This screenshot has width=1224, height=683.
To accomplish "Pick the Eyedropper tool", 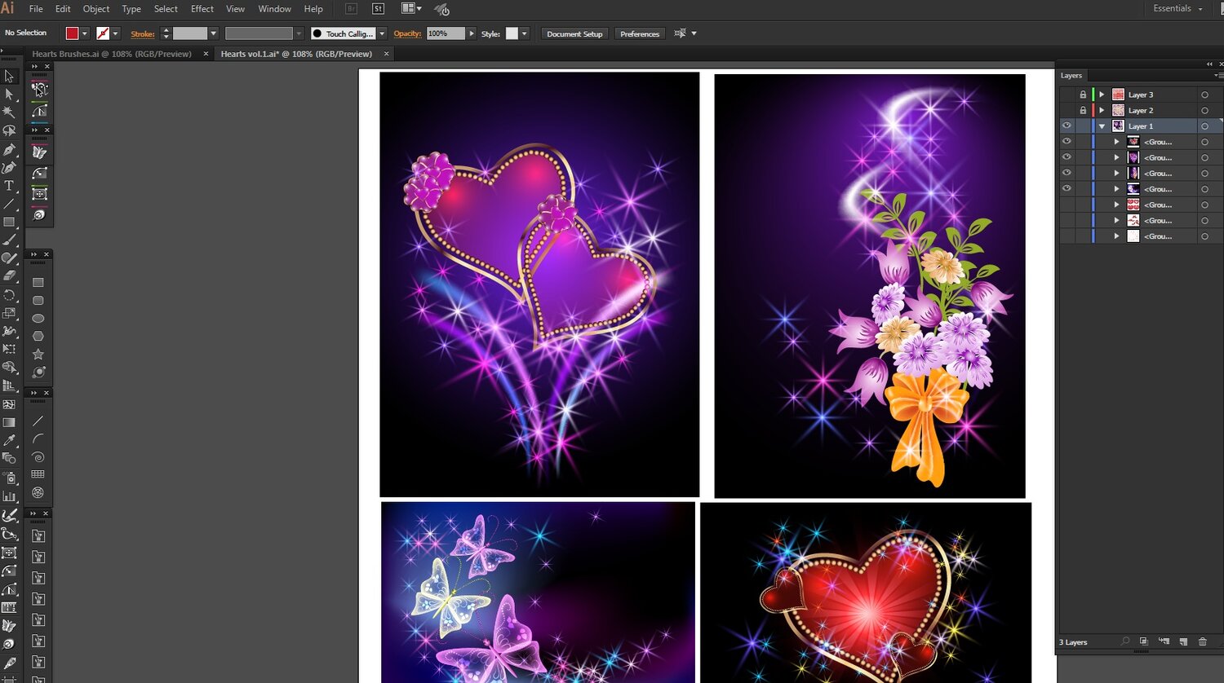I will pyautogui.click(x=9, y=440).
